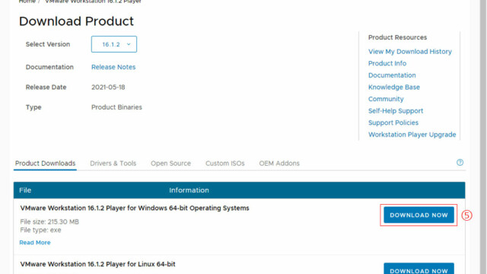Viewport: 487px width, 274px height.
Task: Open Read More under Windows download
Action: tap(35, 243)
